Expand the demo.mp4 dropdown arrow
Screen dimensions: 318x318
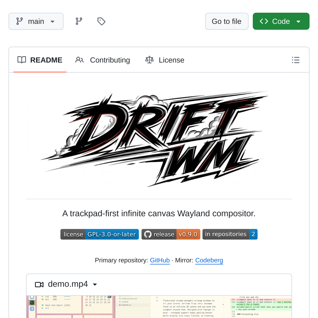click(95, 284)
